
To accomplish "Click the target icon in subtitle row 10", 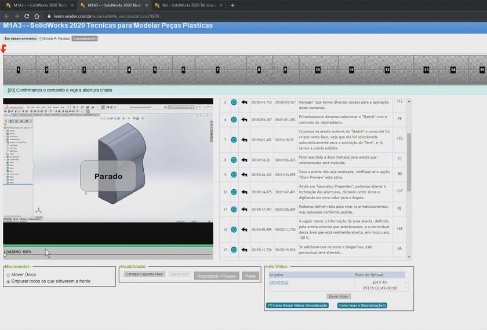I will click(234, 192).
